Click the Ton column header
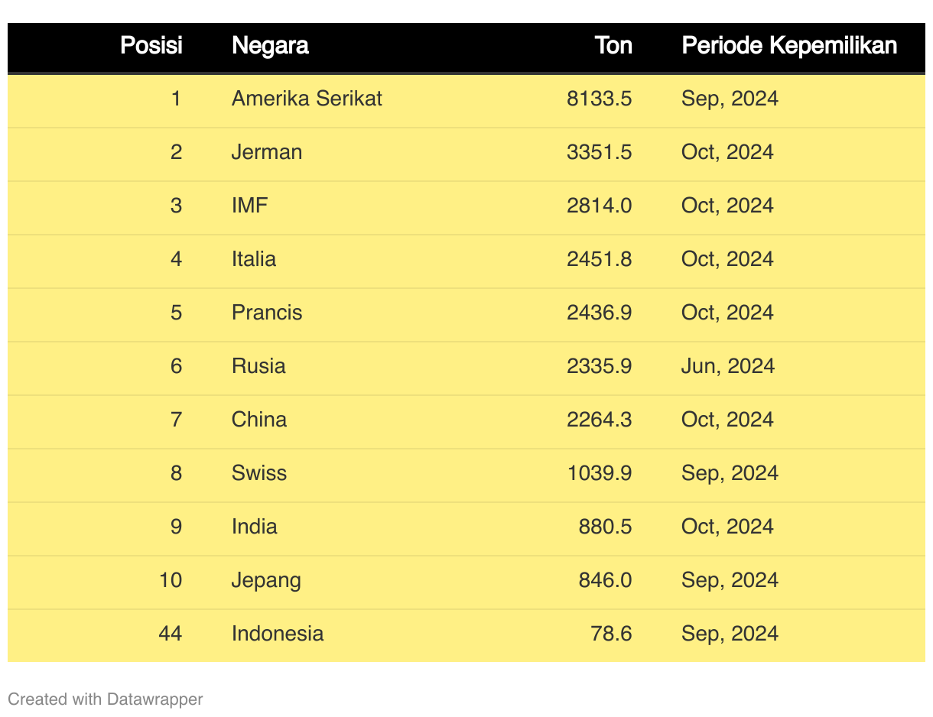933x717 pixels. point(613,46)
